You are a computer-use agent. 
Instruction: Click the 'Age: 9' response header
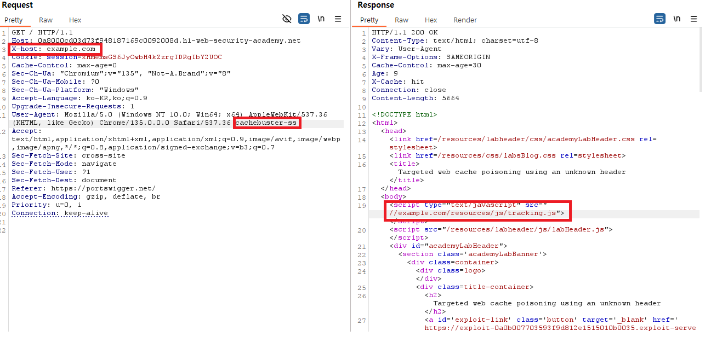(385, 73)
